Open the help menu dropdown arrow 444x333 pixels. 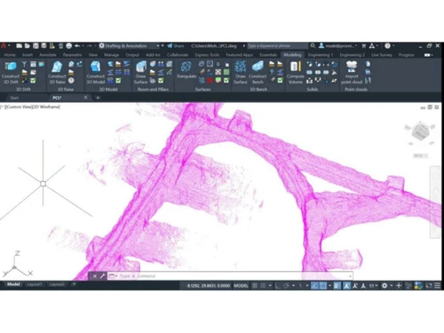(x=393, y=46)
